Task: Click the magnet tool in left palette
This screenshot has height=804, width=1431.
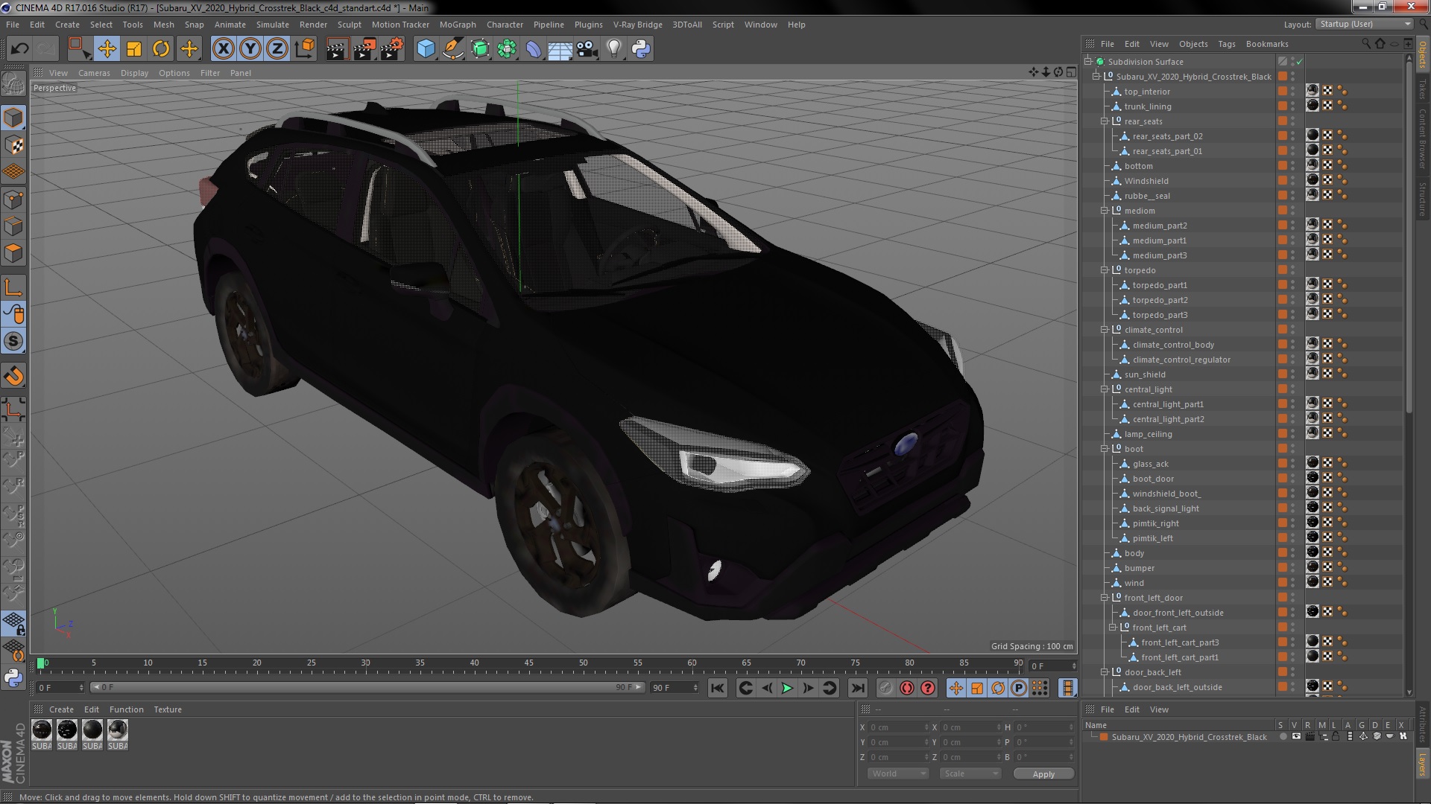Action: [x=13, y=376]
